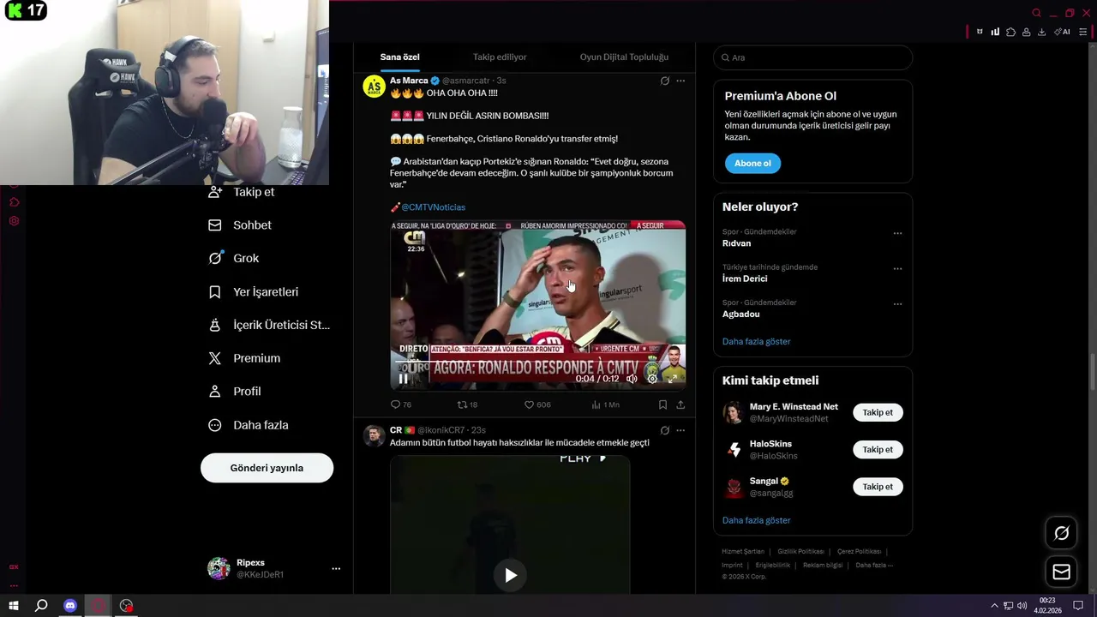Open the browser stats bar-chart icon
Image resolution: width=1097 pixels, height=617 pixels.
(995, 32)
